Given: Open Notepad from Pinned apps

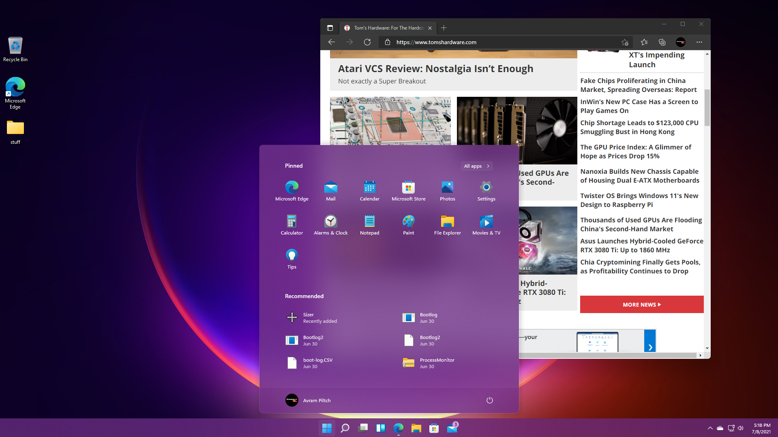Looking at the screenshot, I should (x=369, y=225).
